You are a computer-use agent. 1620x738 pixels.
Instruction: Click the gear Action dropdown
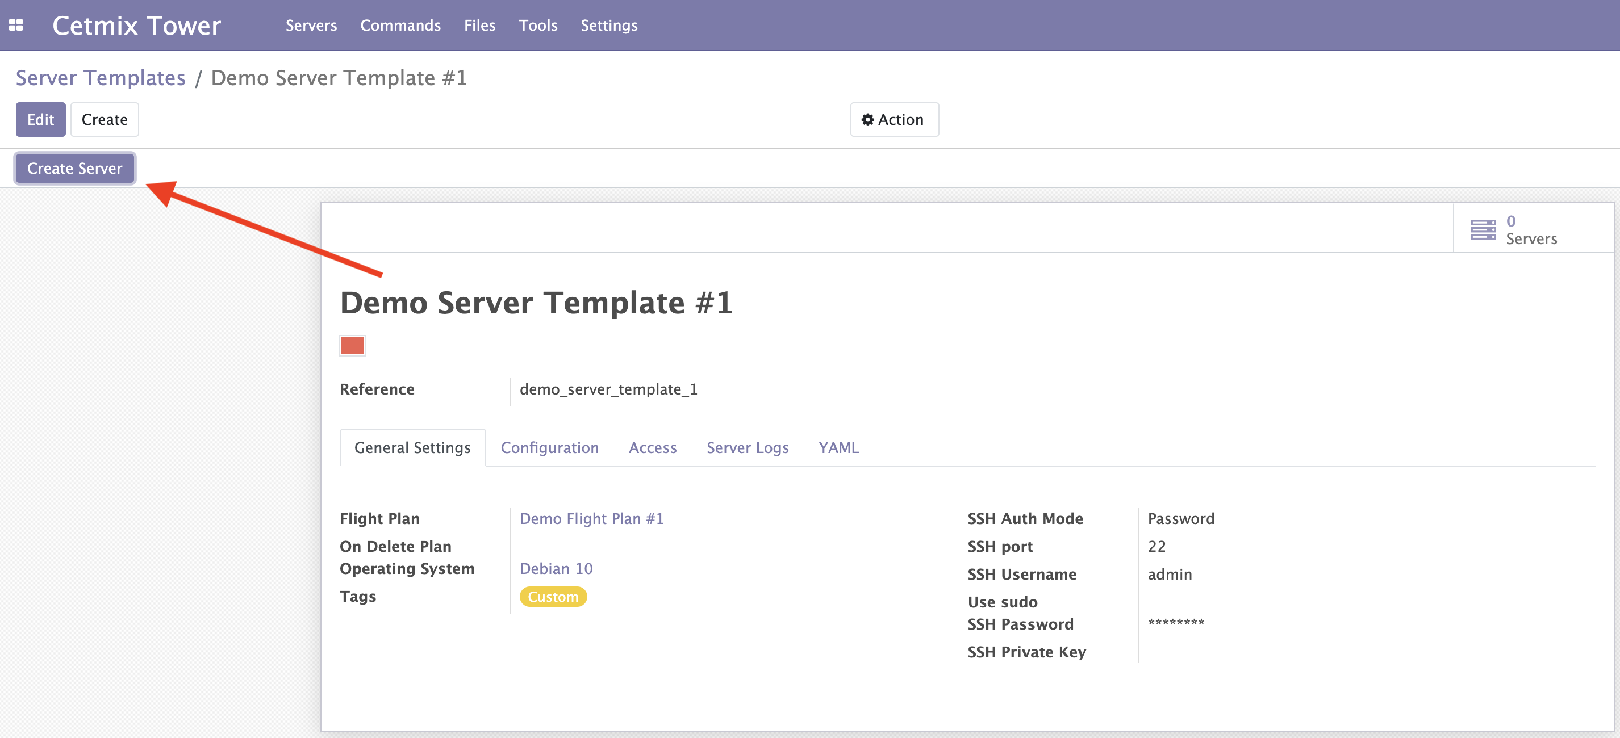point(893,119)
